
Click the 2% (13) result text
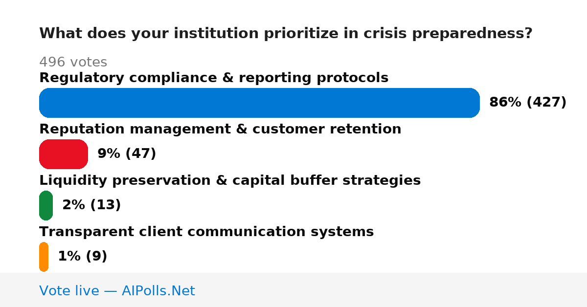[x=91, y=205]
